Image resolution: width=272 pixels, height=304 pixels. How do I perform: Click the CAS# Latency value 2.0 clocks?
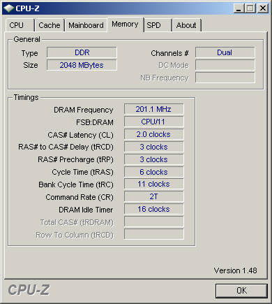point(153,134)
